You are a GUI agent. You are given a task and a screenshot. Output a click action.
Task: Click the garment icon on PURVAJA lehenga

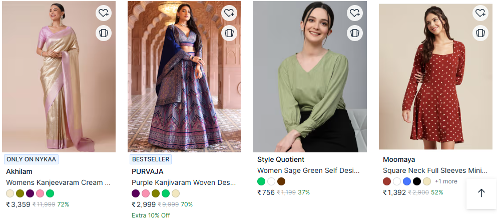(x=229, y=33)
